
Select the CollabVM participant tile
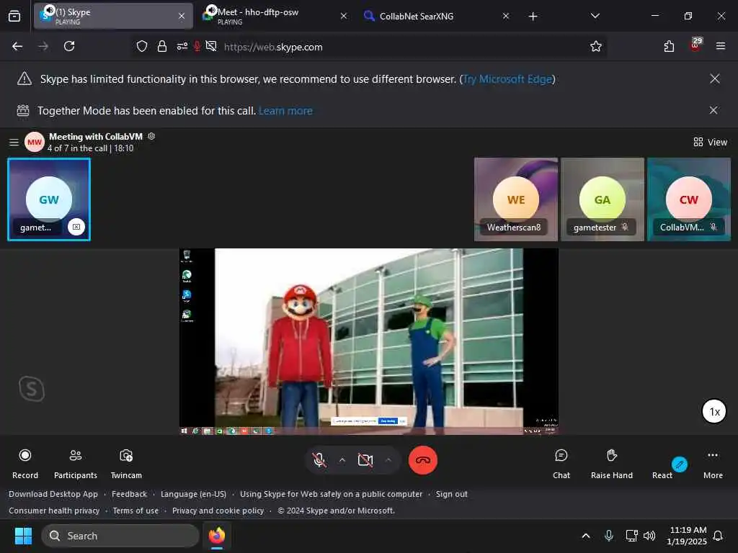tap(689, 199)
